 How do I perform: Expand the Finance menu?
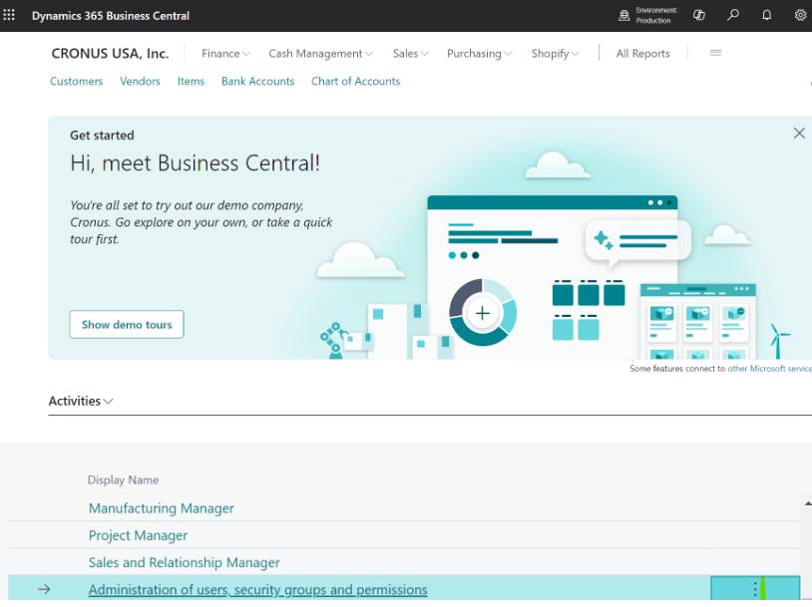(x=225, y=53)
